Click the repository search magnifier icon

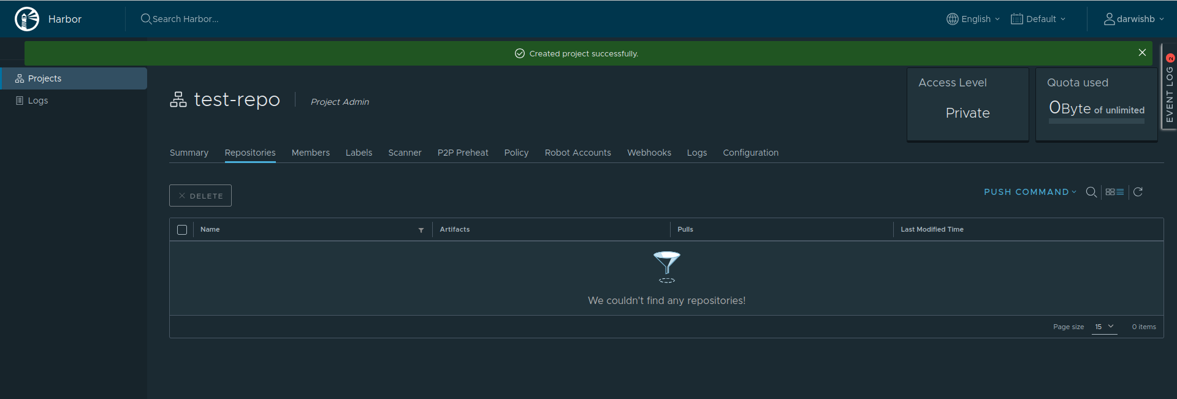(1091, 192)
